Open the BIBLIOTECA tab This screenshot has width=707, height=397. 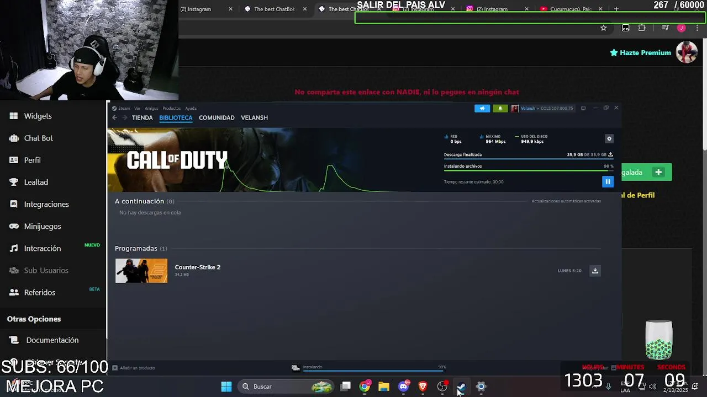[x=176, y=117]
